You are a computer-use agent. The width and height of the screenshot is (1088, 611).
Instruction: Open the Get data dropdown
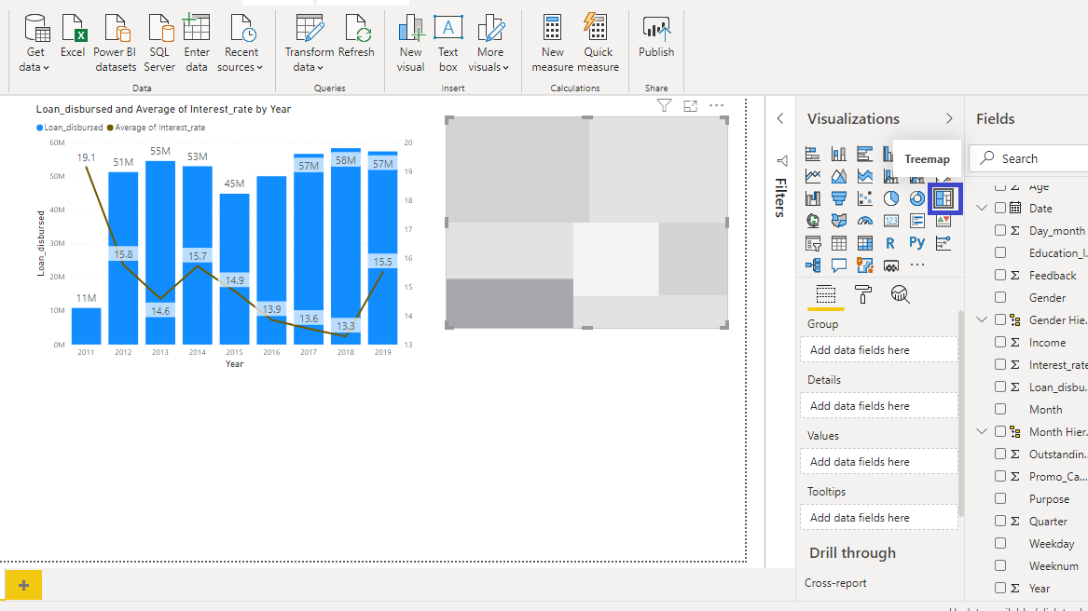(34, 44)
